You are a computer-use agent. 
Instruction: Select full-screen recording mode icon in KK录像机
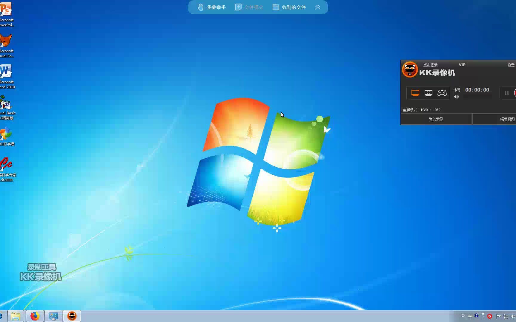[x=415, y=93]
